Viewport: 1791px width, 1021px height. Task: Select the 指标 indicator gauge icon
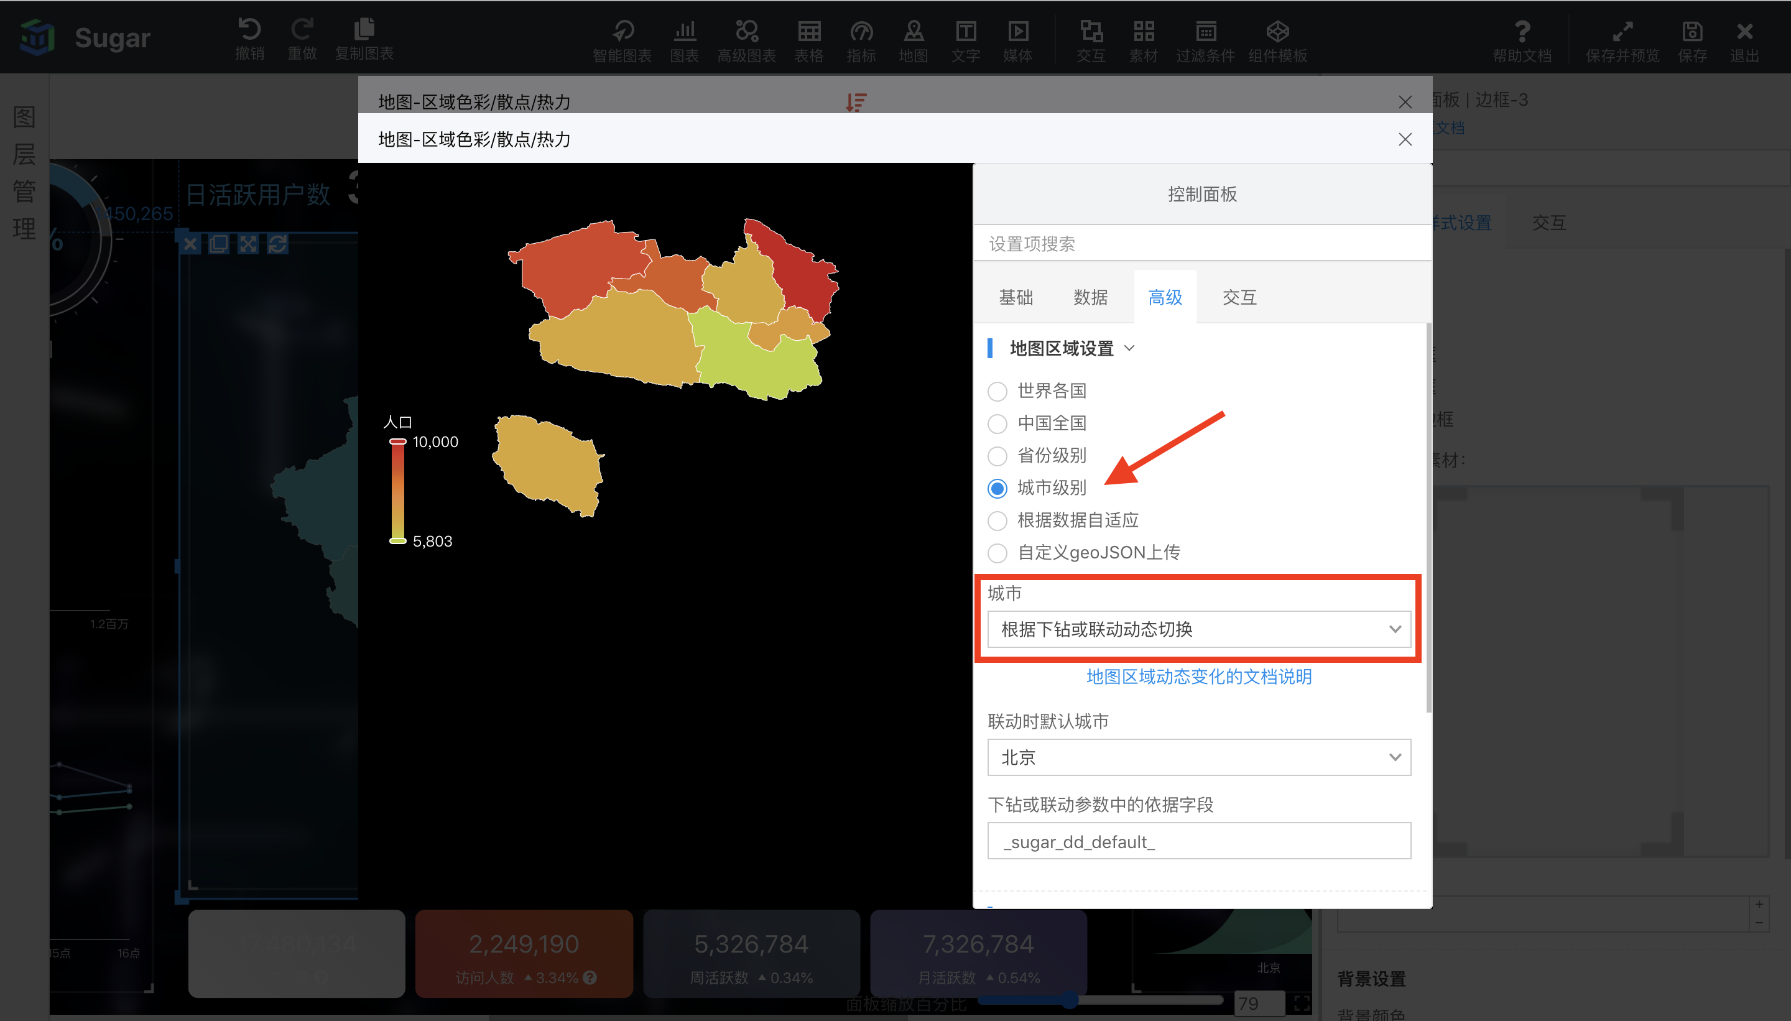[x=861, y=31]
